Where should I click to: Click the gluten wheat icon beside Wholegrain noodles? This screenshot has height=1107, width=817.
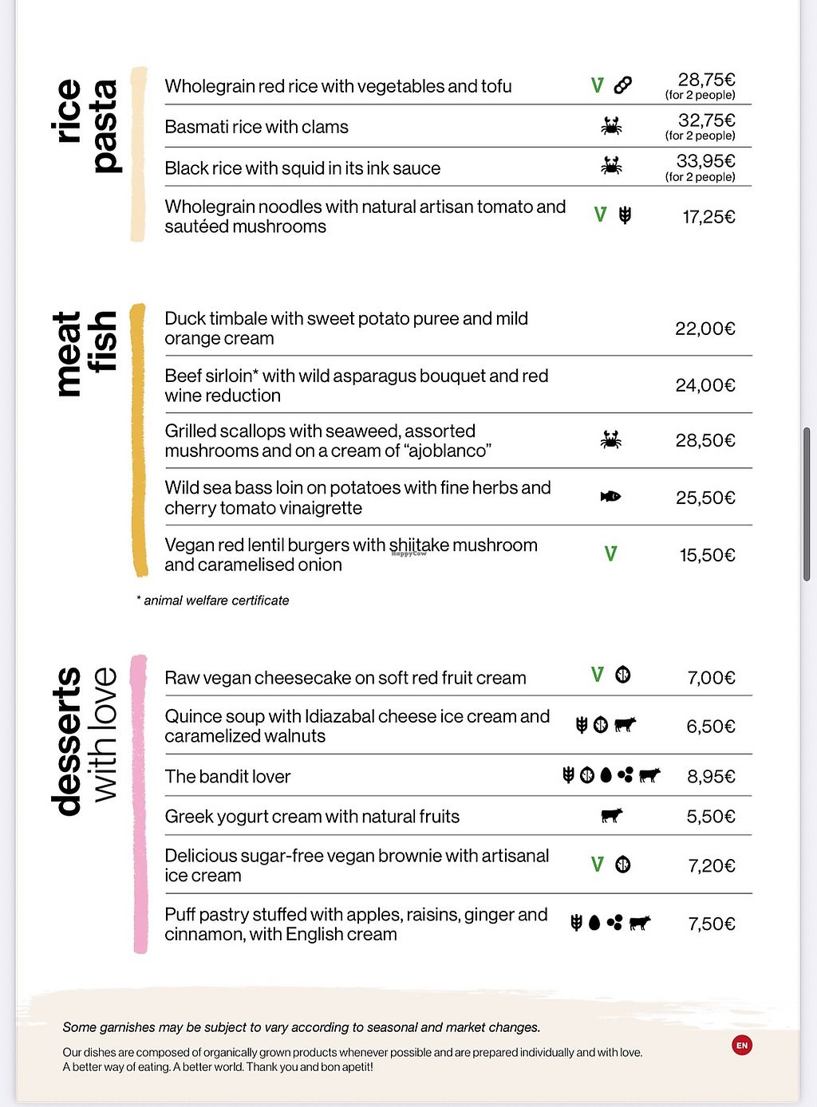(625, 215)
